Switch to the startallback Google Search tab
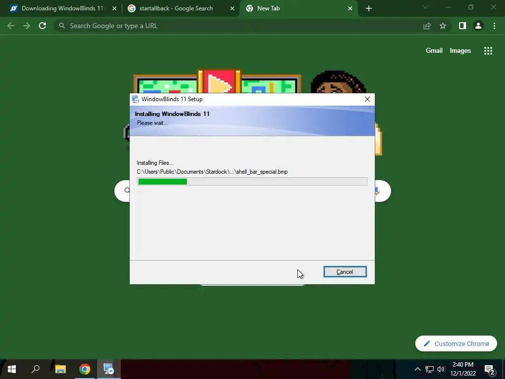The width and height of the screenshot is (505, 379). point(176,8)
